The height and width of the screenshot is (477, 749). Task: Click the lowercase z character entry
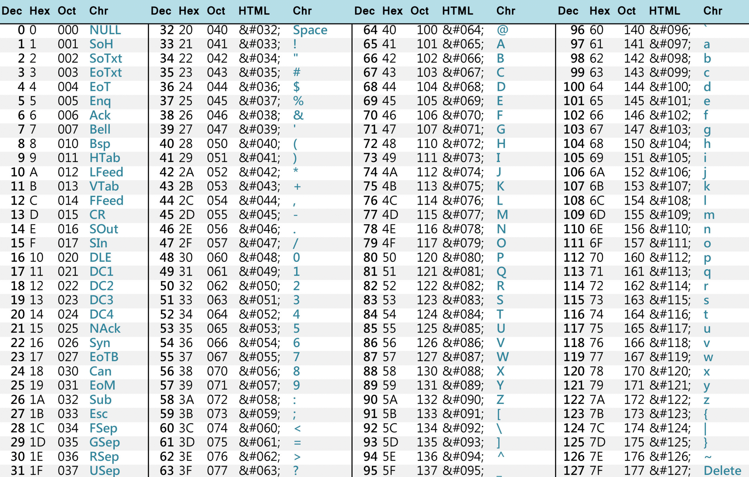(707, 400)
